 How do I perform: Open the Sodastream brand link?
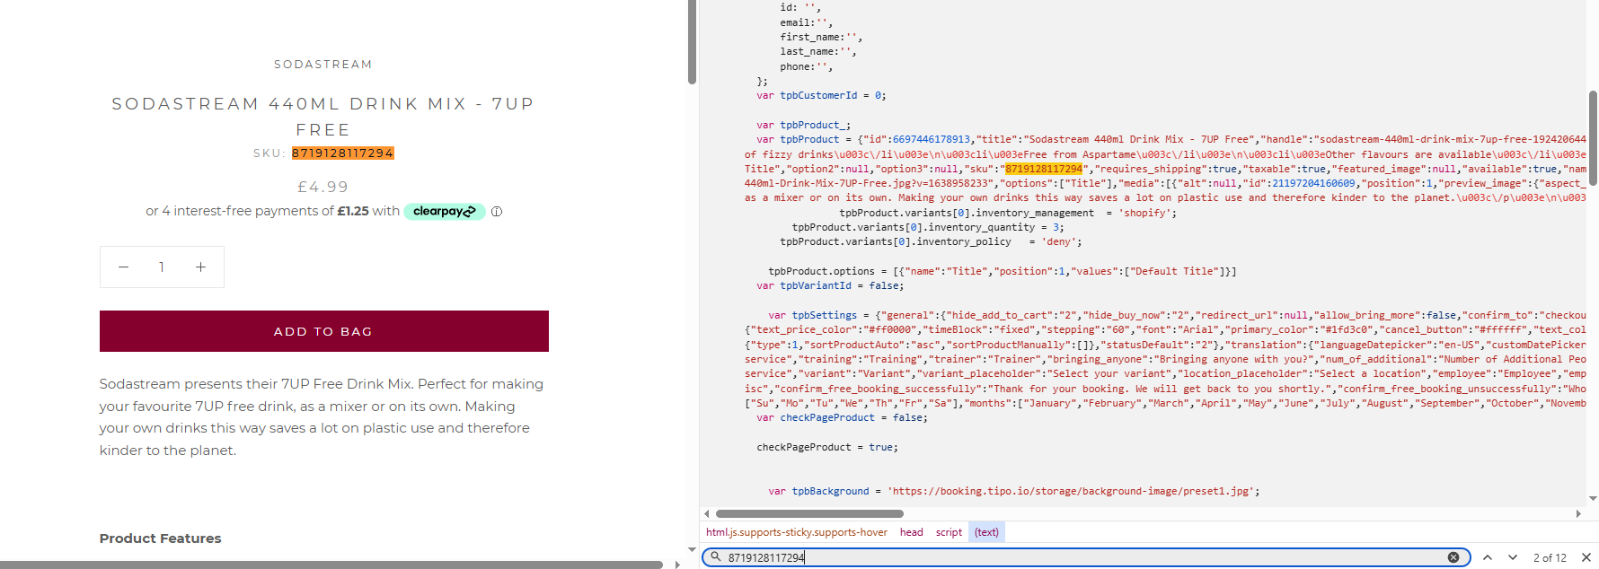(323, 65)
